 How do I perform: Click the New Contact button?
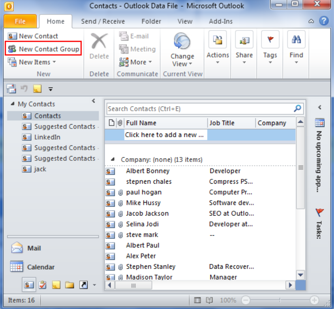point(33,36)
